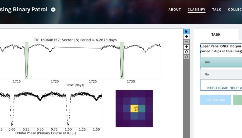Click the TIC 160648152 plot title

tap(75, 40)
